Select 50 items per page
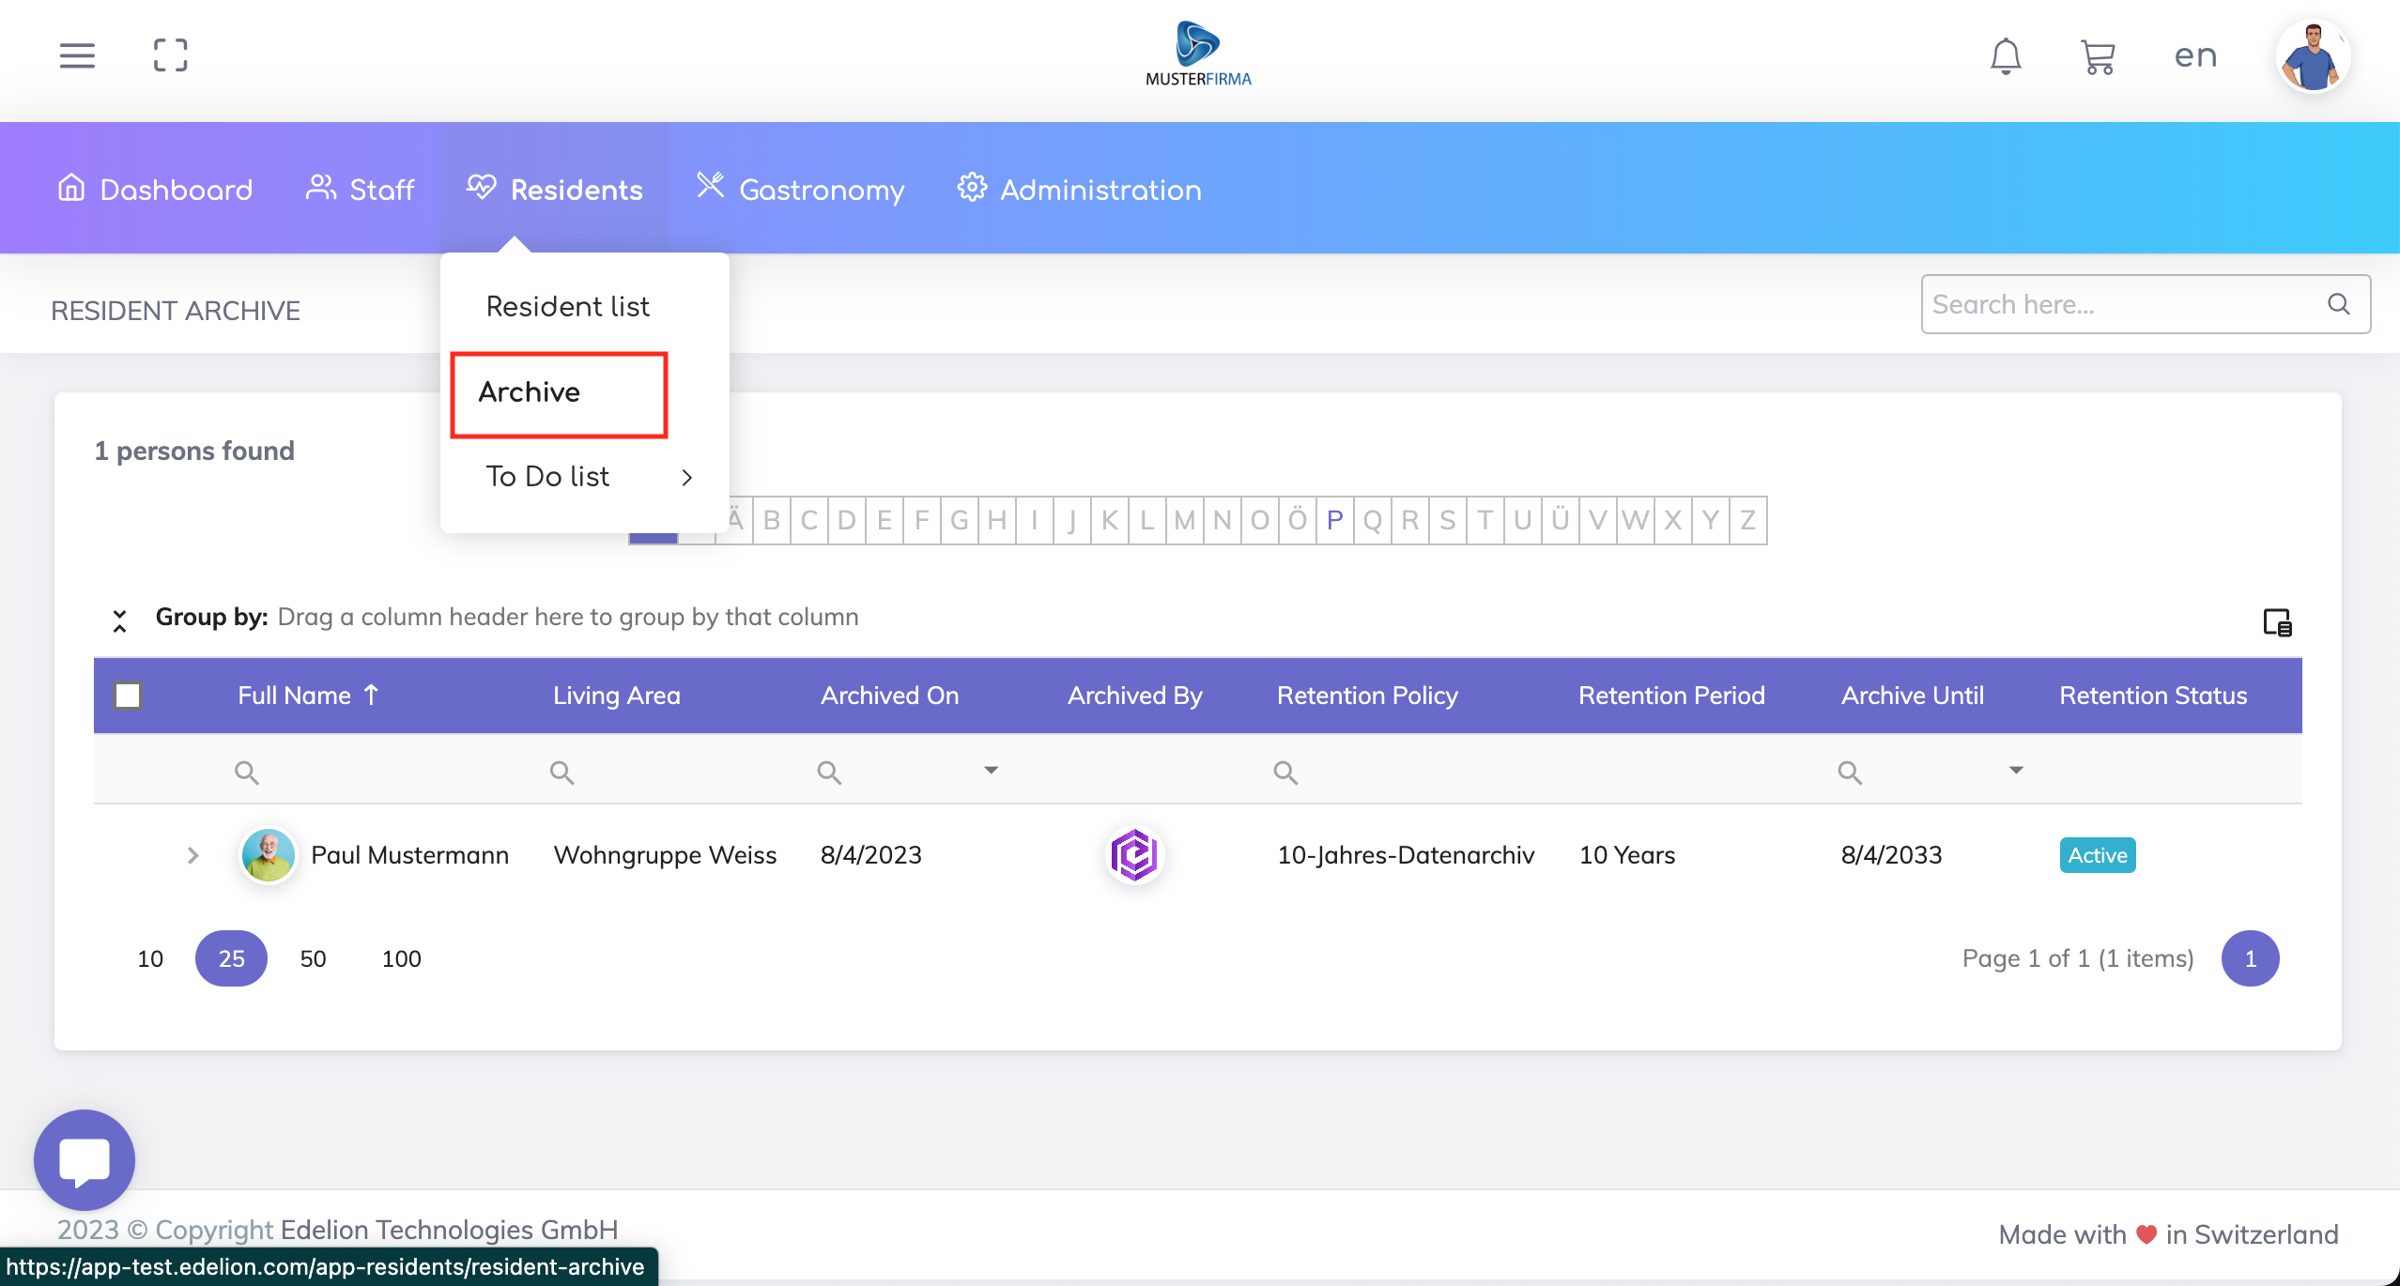This screenshot has width=2400, height=1286. 313,958
